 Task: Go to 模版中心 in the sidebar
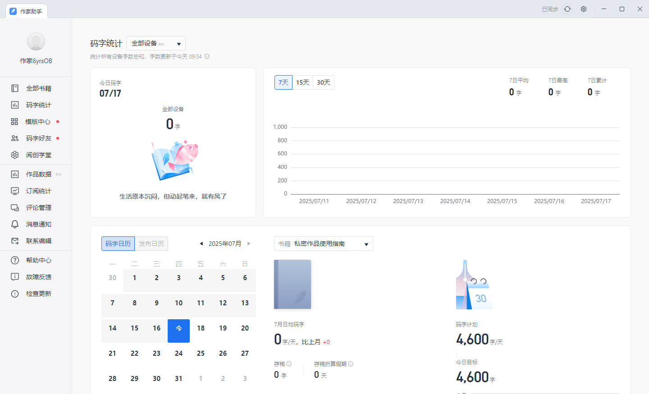click(38, 122)
